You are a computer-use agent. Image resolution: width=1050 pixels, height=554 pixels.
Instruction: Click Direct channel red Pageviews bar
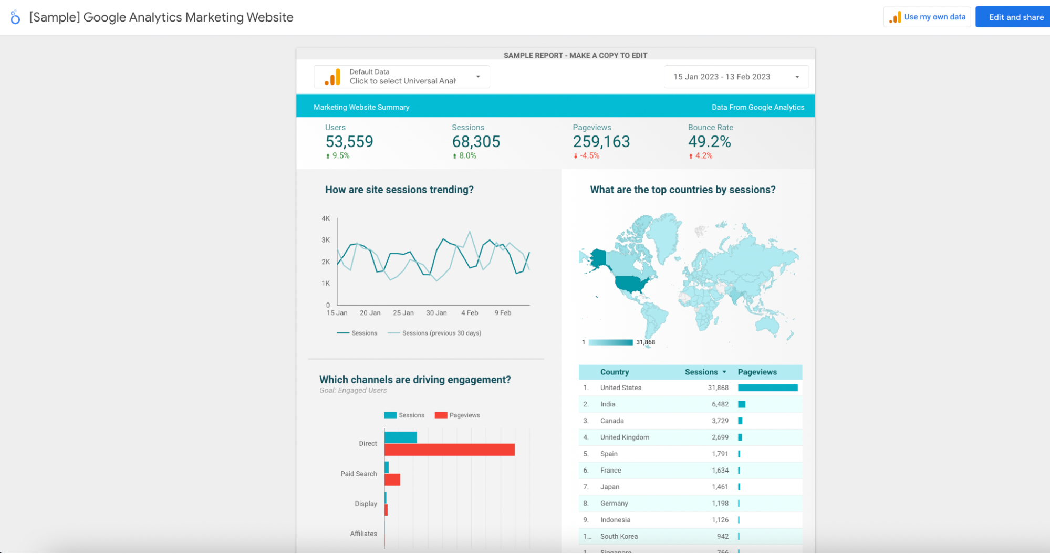pos(450,450)
